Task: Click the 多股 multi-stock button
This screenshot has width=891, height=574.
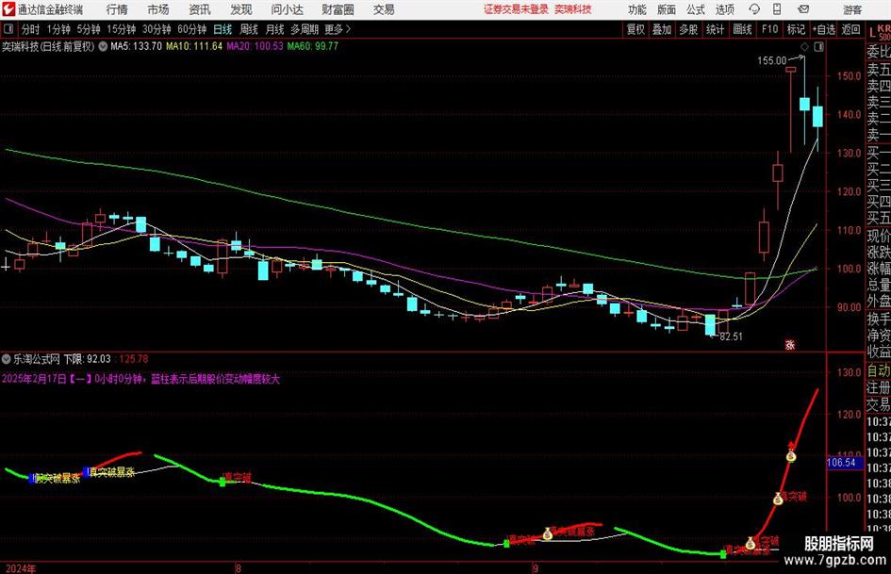Action: [688, 29]
